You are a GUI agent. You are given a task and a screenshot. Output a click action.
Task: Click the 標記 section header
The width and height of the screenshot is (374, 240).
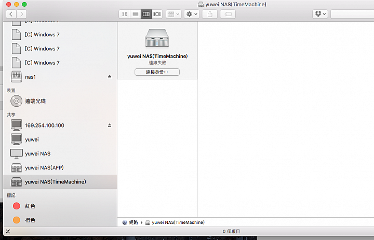pyautogui.click(x=11, y=195)
